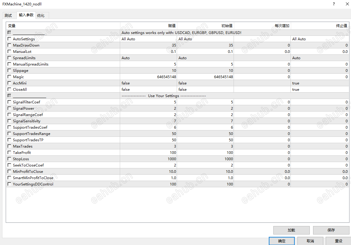Open the SpreadLimits 'Auto' value cell
The image size is (351, 245).
pos(148,58)
